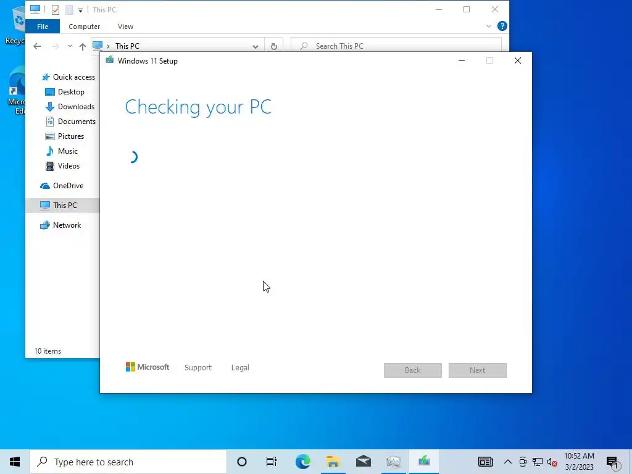The width and height of the screenshot is (632, 474).
Task: Switch to Windows 11 Setup taskbar icon
Action: [x=423, y=462]
